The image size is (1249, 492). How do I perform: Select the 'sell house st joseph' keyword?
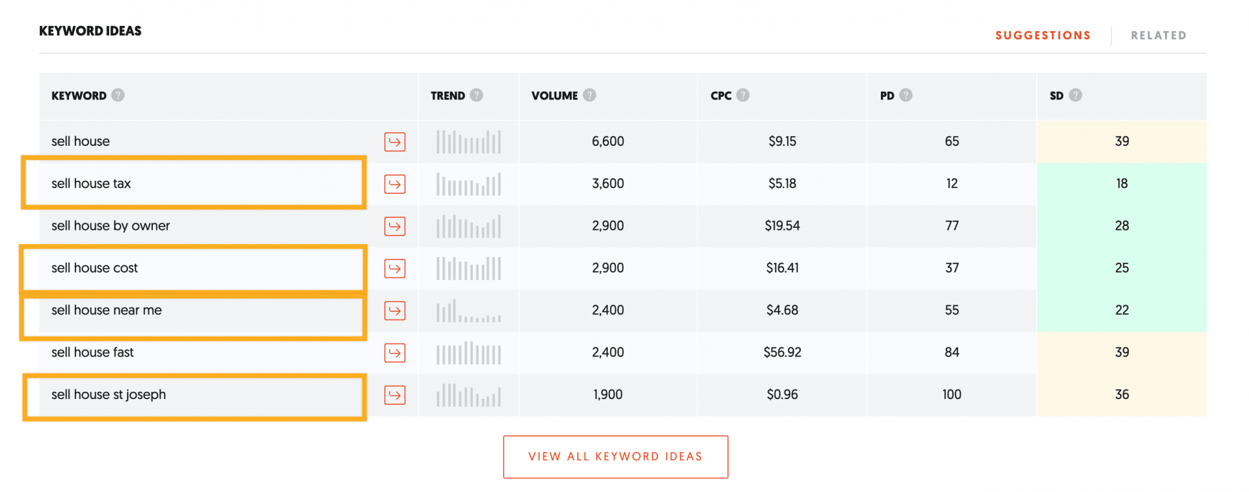[109, 395]
